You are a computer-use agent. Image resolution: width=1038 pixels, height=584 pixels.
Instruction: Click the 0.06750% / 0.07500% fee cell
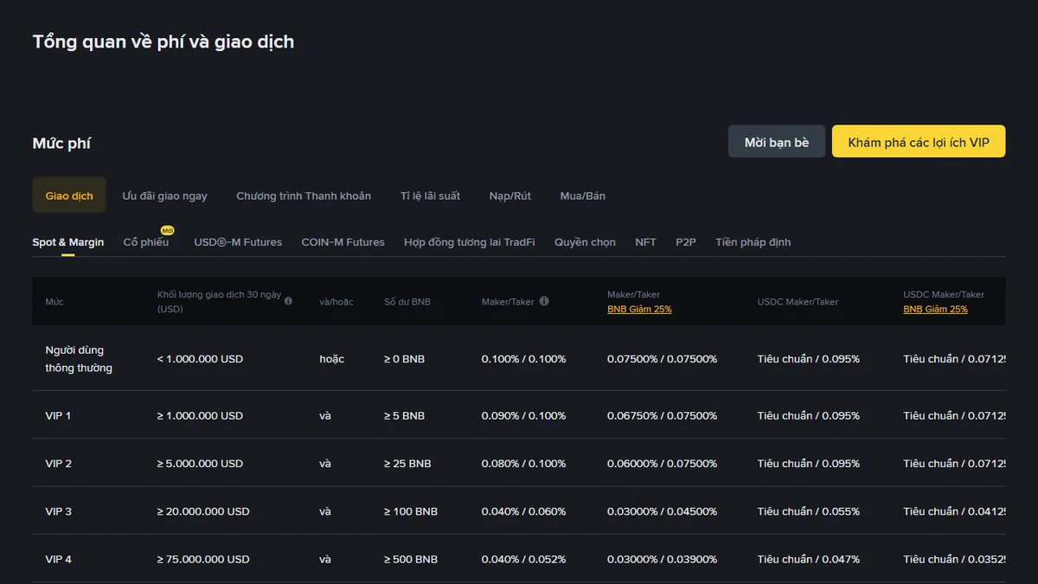(663, 415)
